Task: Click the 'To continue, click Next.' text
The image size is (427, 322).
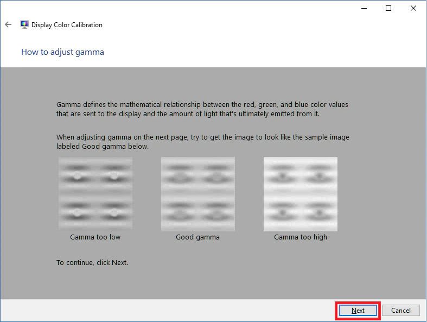Action: coord(92,263)
